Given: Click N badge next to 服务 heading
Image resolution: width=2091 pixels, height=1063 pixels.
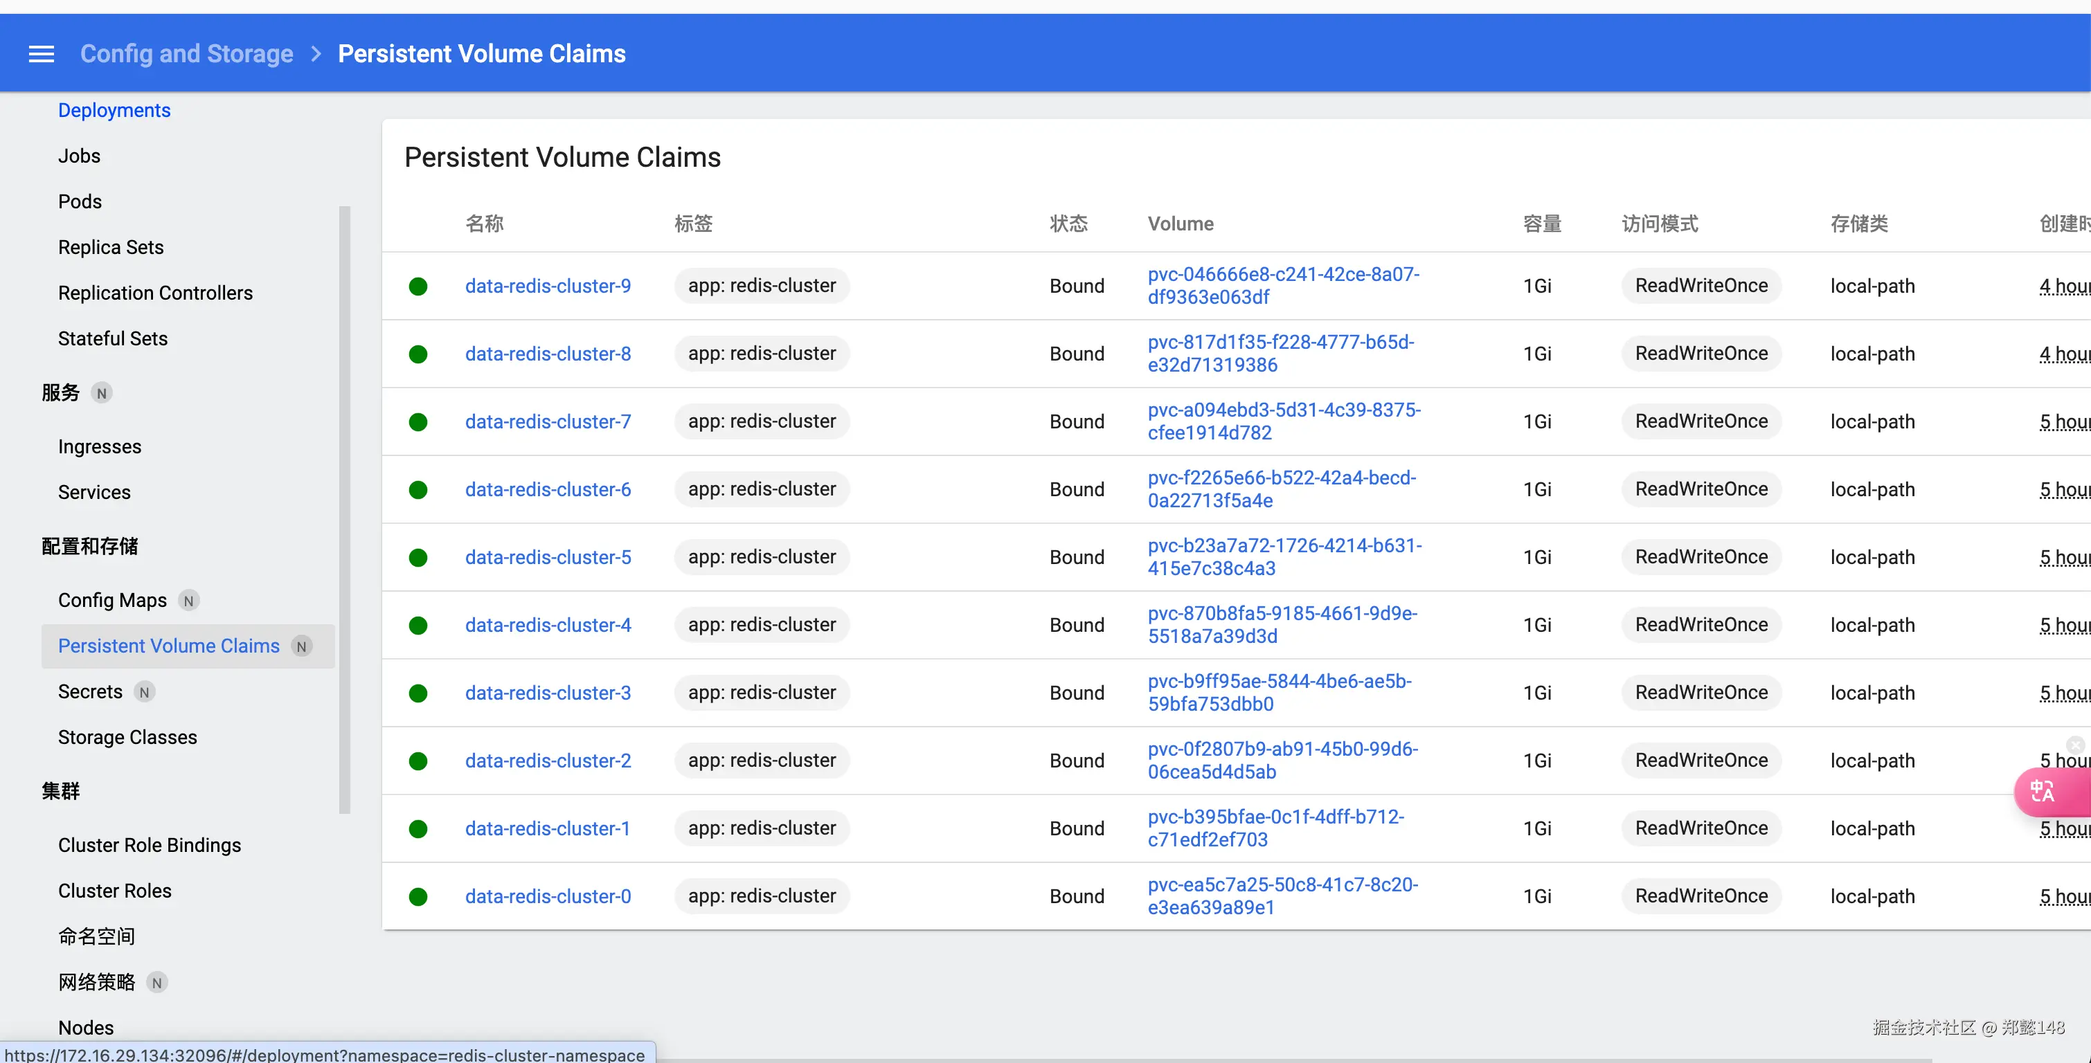Looking at the screenshot, I should pyautogui.click(x=102, y=394).
